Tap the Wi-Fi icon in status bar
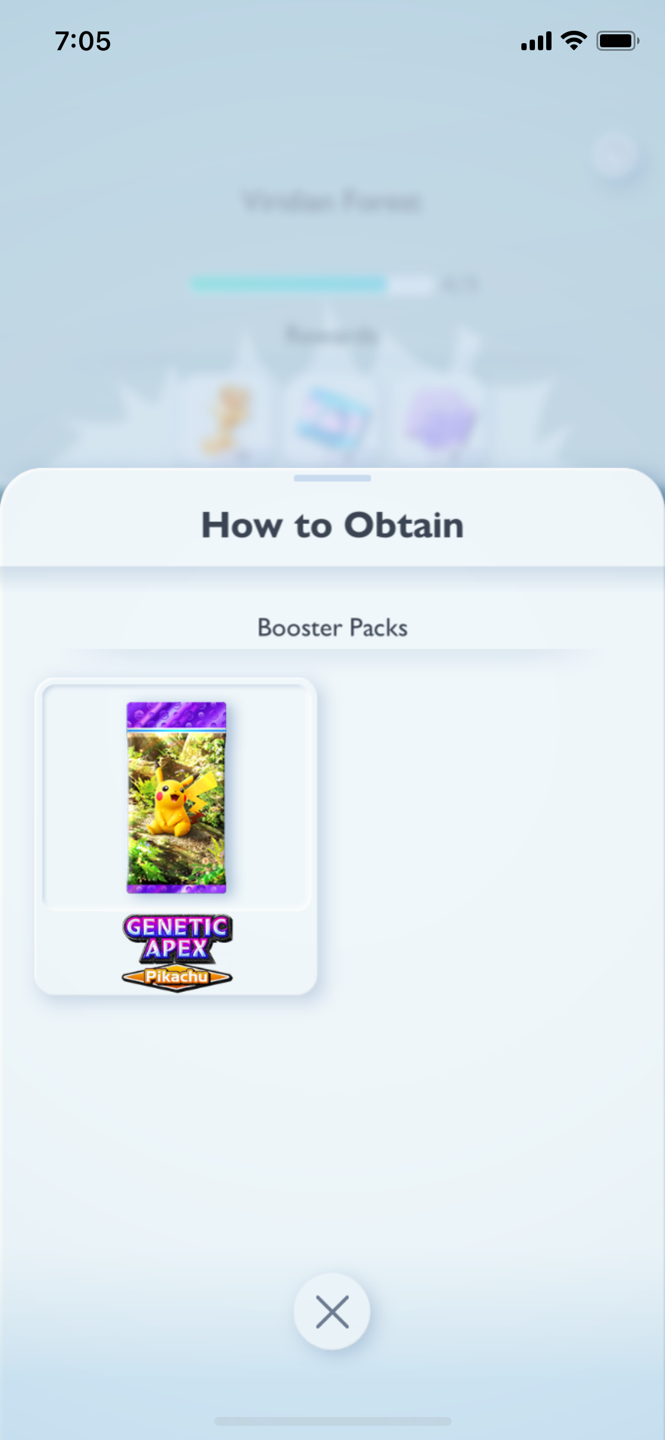This screenshot has height=1440, width=665. click(x=573, y=41)
